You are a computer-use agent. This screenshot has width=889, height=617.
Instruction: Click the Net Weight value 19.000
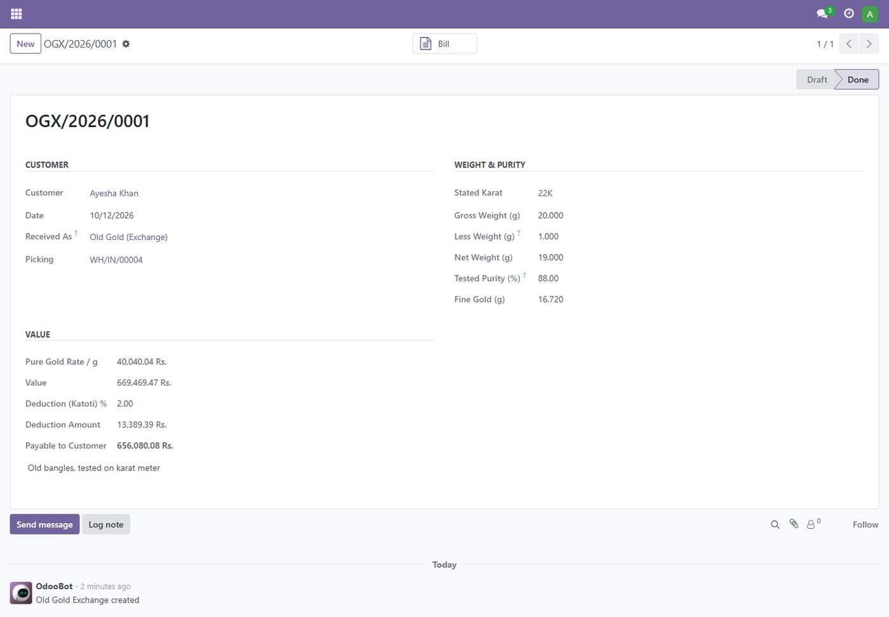[551, 257]
